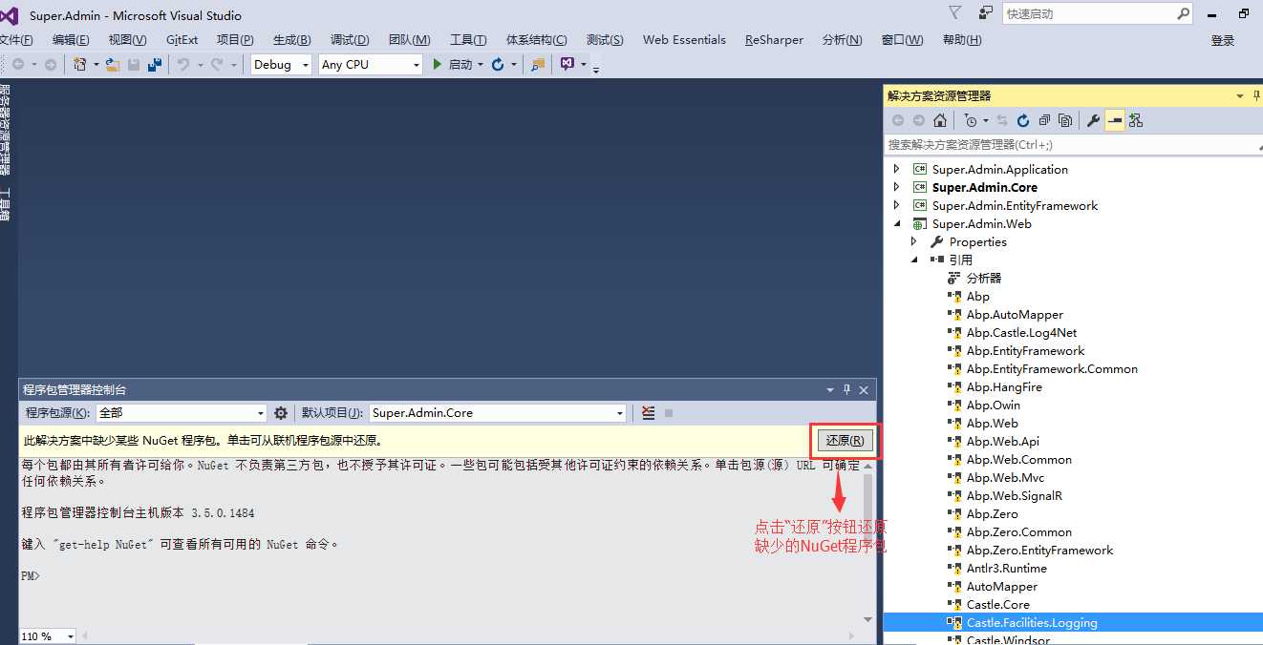Select the Antlr3.Runtime reference
Viewport: 1263px width, 645px height.
pos(1006,568)
